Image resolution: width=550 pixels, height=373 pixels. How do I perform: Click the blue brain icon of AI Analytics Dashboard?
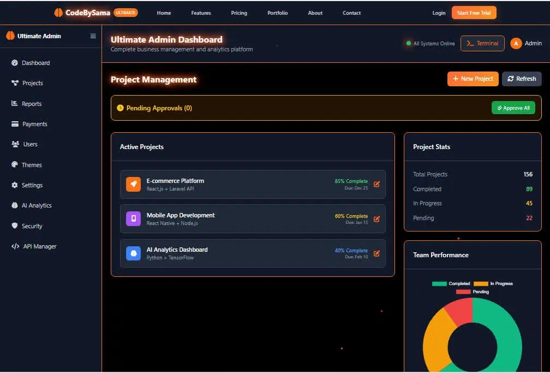click(133, 253)
